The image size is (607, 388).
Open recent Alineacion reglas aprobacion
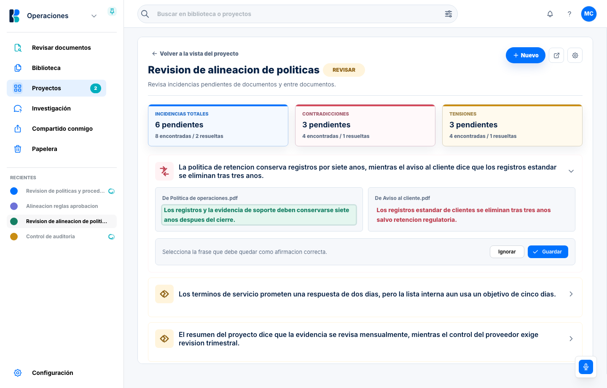click(62, 206)
